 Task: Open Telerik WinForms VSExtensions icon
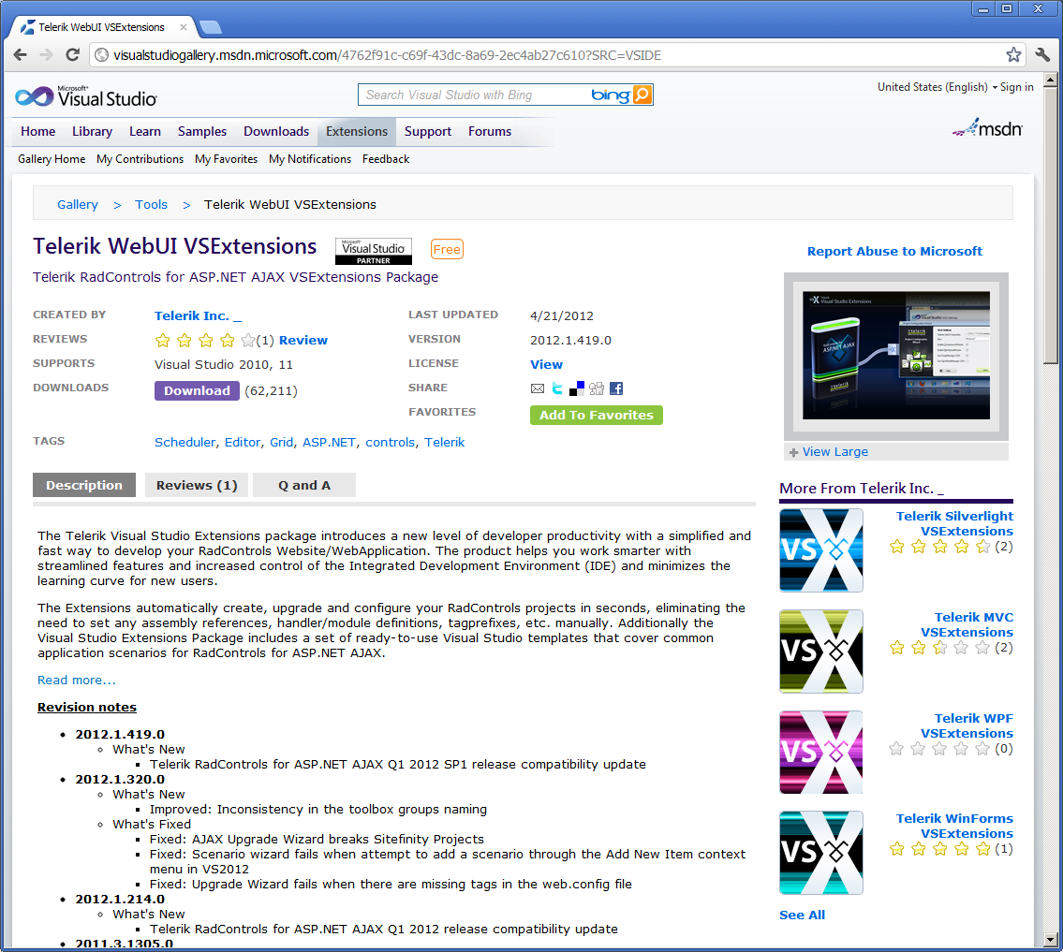click(x=821, y=853)
